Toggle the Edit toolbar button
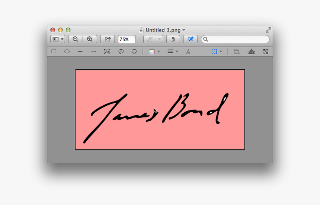The width and height of the screenshot is (320, 205). [191, 39]
